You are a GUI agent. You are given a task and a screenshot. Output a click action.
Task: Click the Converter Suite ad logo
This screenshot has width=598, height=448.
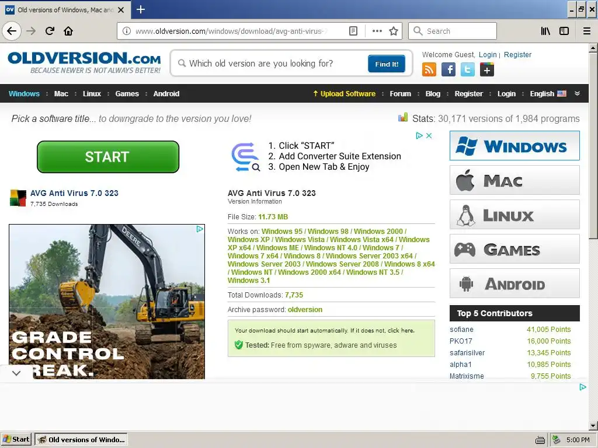(x=246, y=157)
